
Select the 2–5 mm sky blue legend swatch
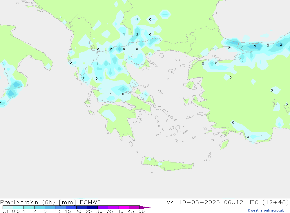tap(39, 207)
